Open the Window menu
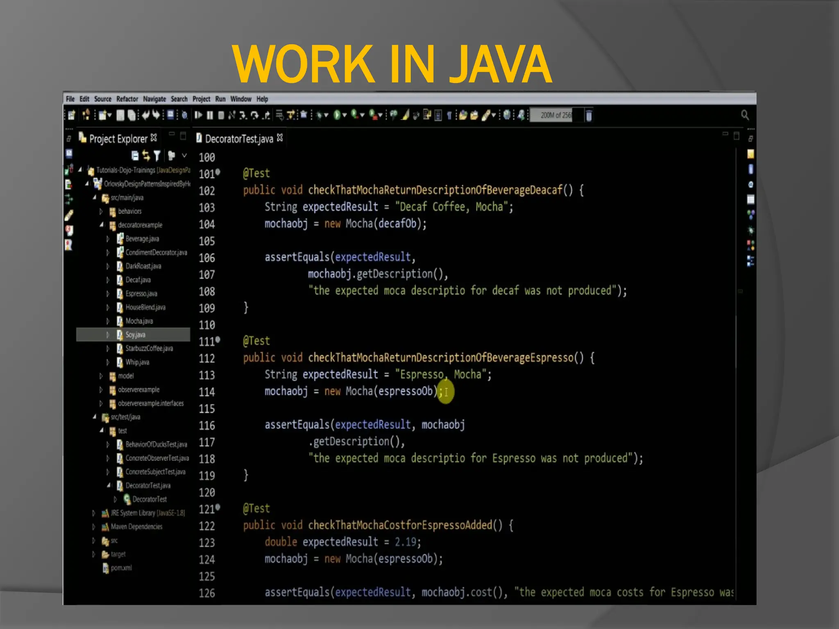Image resolution: width=839 pixels, height=629 pixels. pyautogui.click(x=241, y=99)
